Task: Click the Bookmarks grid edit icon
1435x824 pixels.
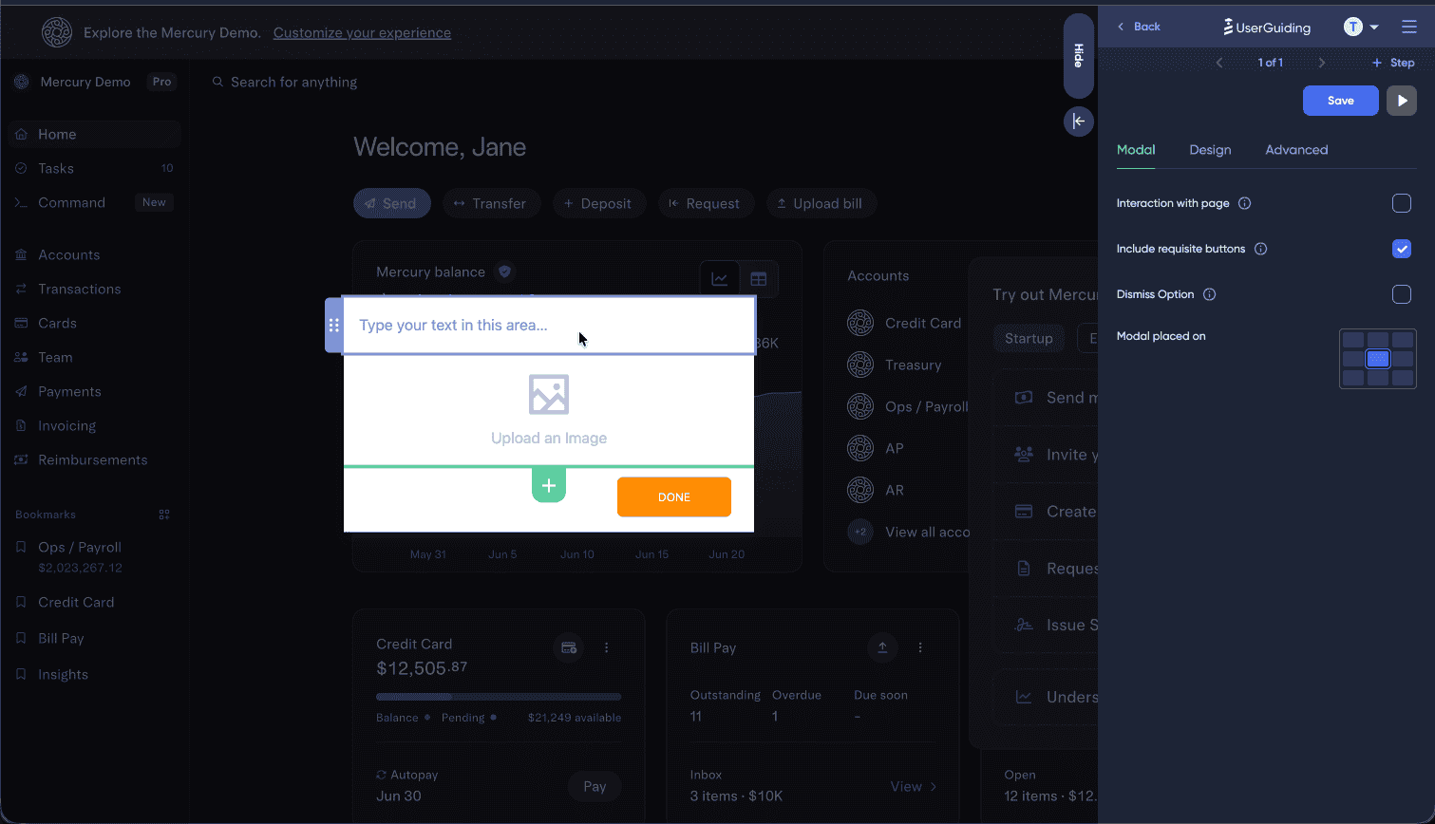Action: [164, 515]
